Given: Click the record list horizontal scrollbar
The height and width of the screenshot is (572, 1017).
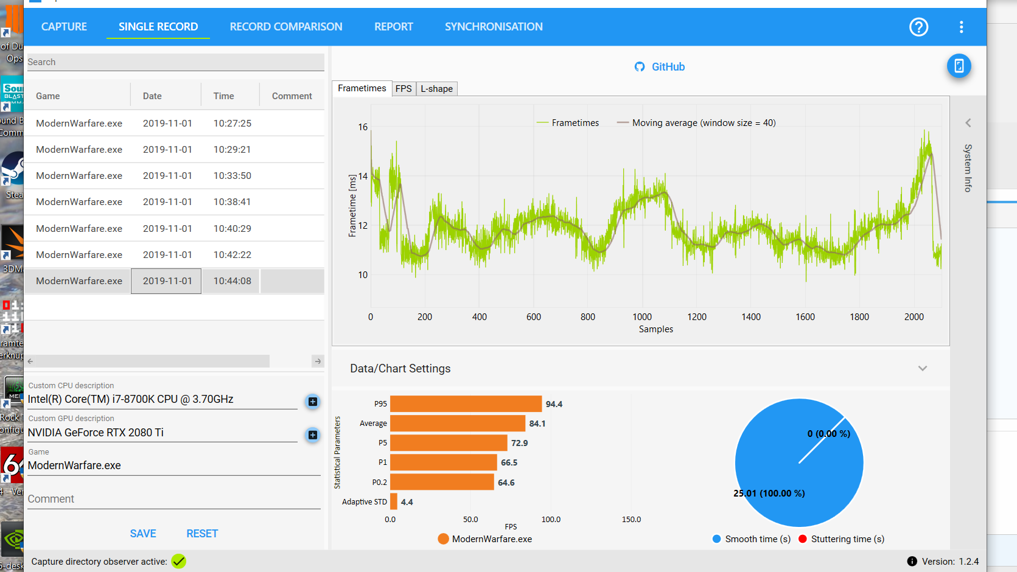Looking at the screenshot, I should pos(152,361).
